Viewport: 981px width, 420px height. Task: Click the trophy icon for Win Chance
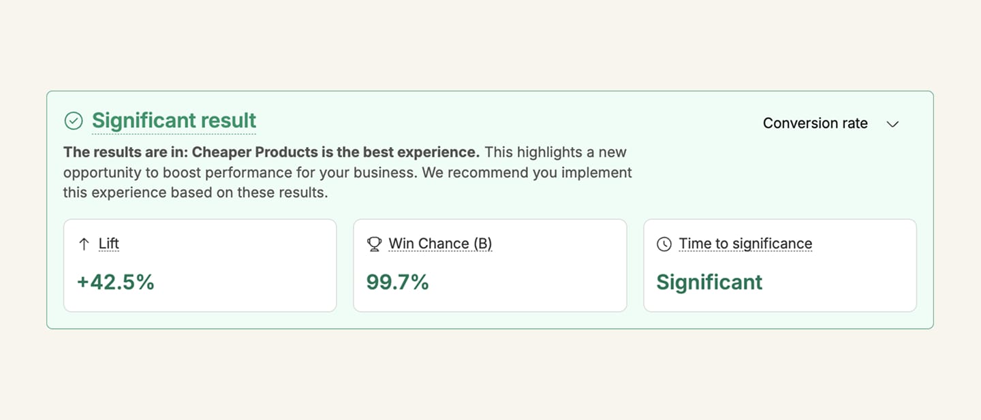(374, 243)
